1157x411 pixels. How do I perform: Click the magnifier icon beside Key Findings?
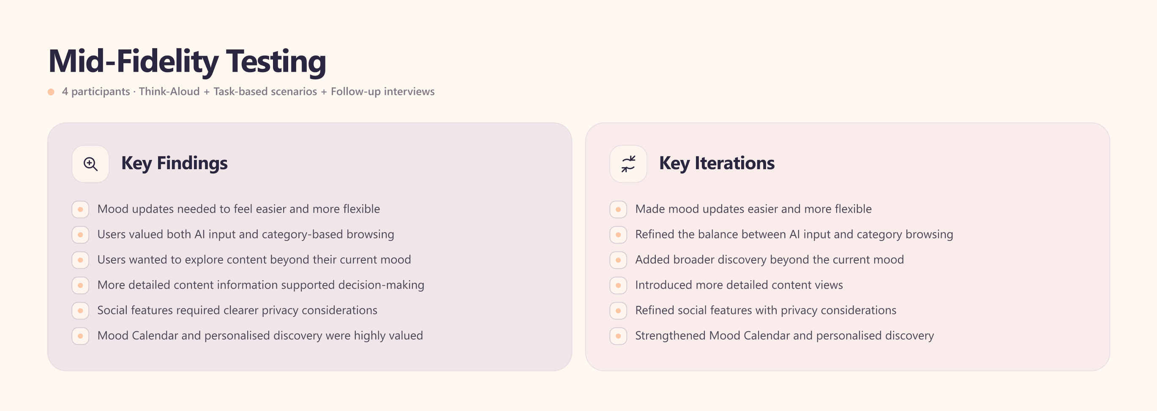coord(90,164)
